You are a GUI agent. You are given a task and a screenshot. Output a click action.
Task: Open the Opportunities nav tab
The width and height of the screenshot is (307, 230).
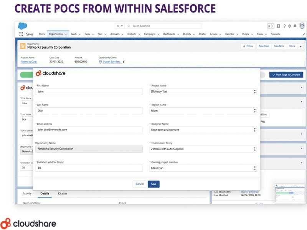tap(56, 34)
